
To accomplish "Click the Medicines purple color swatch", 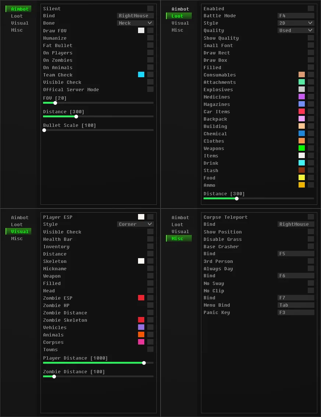I will (x=302, y=96).
